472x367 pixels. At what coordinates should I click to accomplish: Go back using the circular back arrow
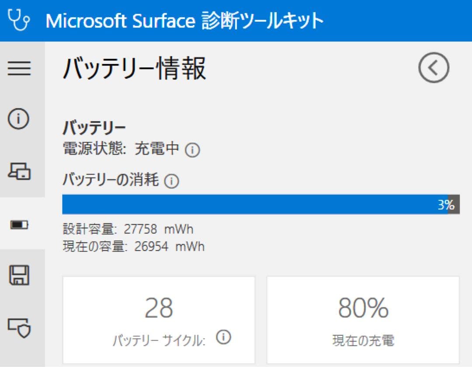point(434,68)
